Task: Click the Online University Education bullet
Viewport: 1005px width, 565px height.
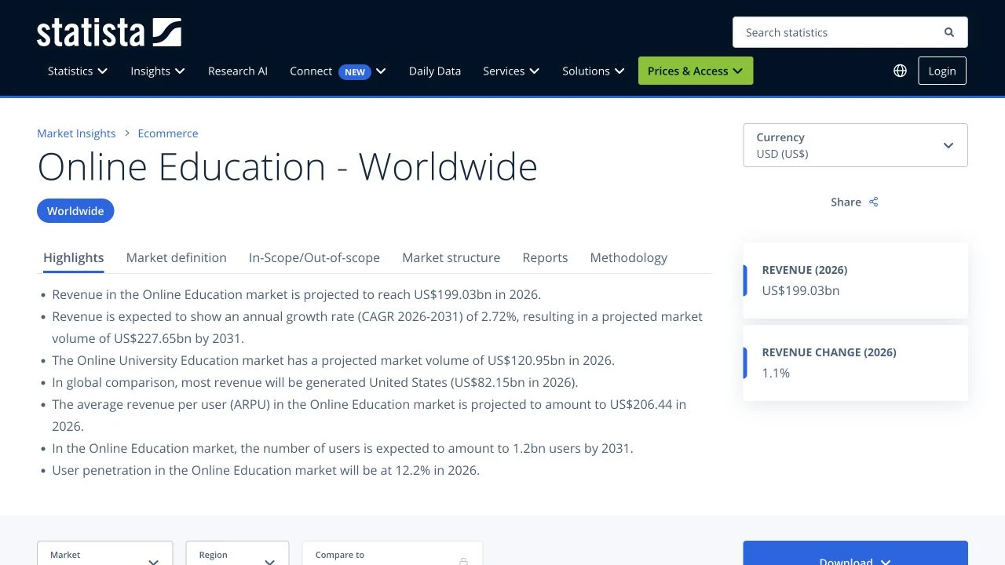Action: (333, 360)
